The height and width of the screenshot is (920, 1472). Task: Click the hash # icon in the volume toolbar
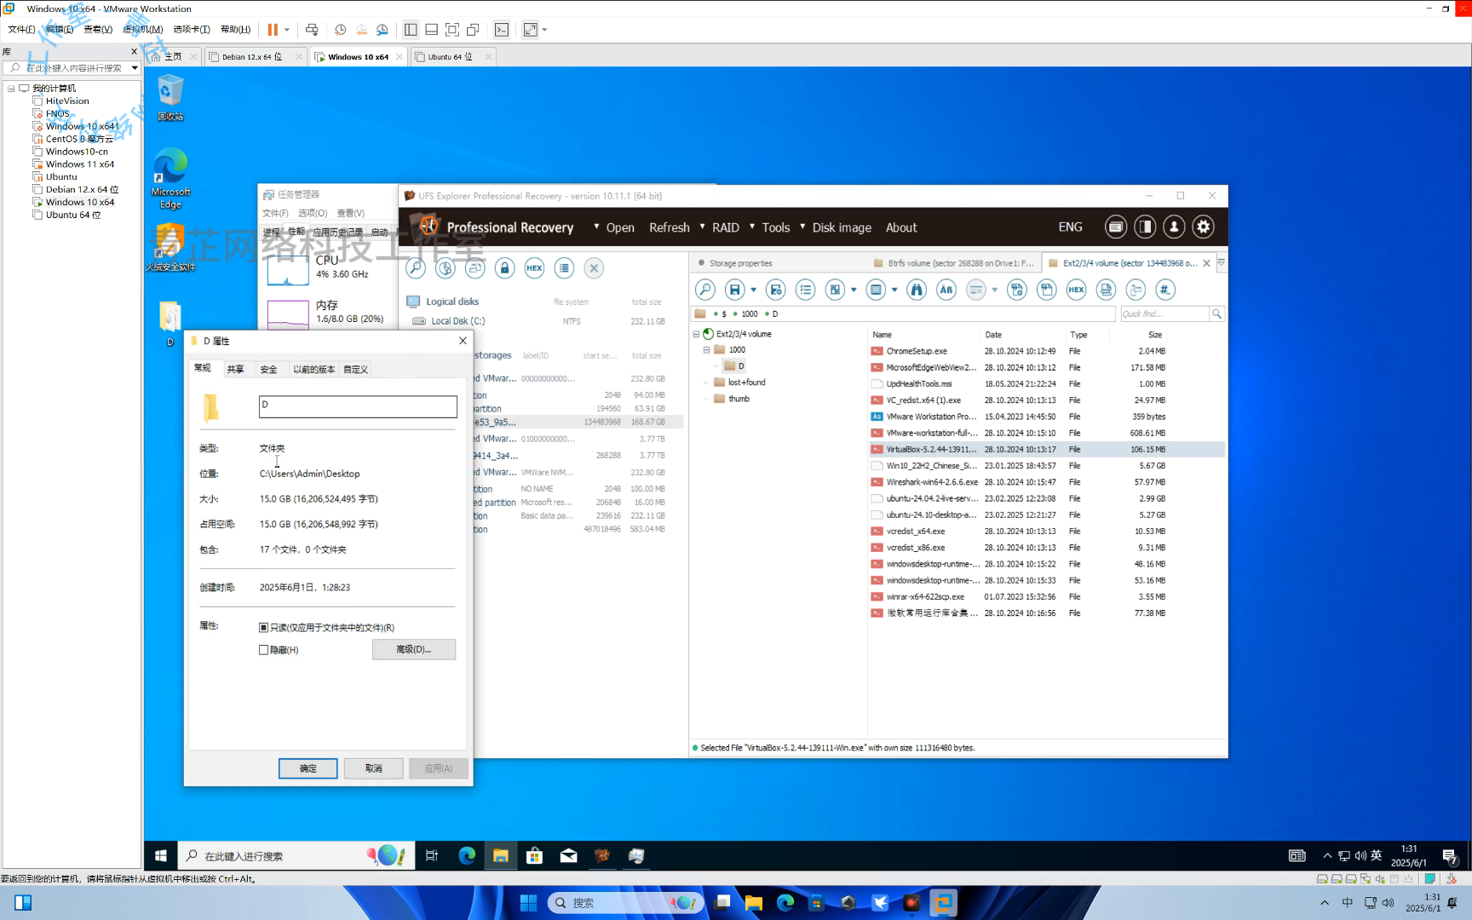[1165, 290]
